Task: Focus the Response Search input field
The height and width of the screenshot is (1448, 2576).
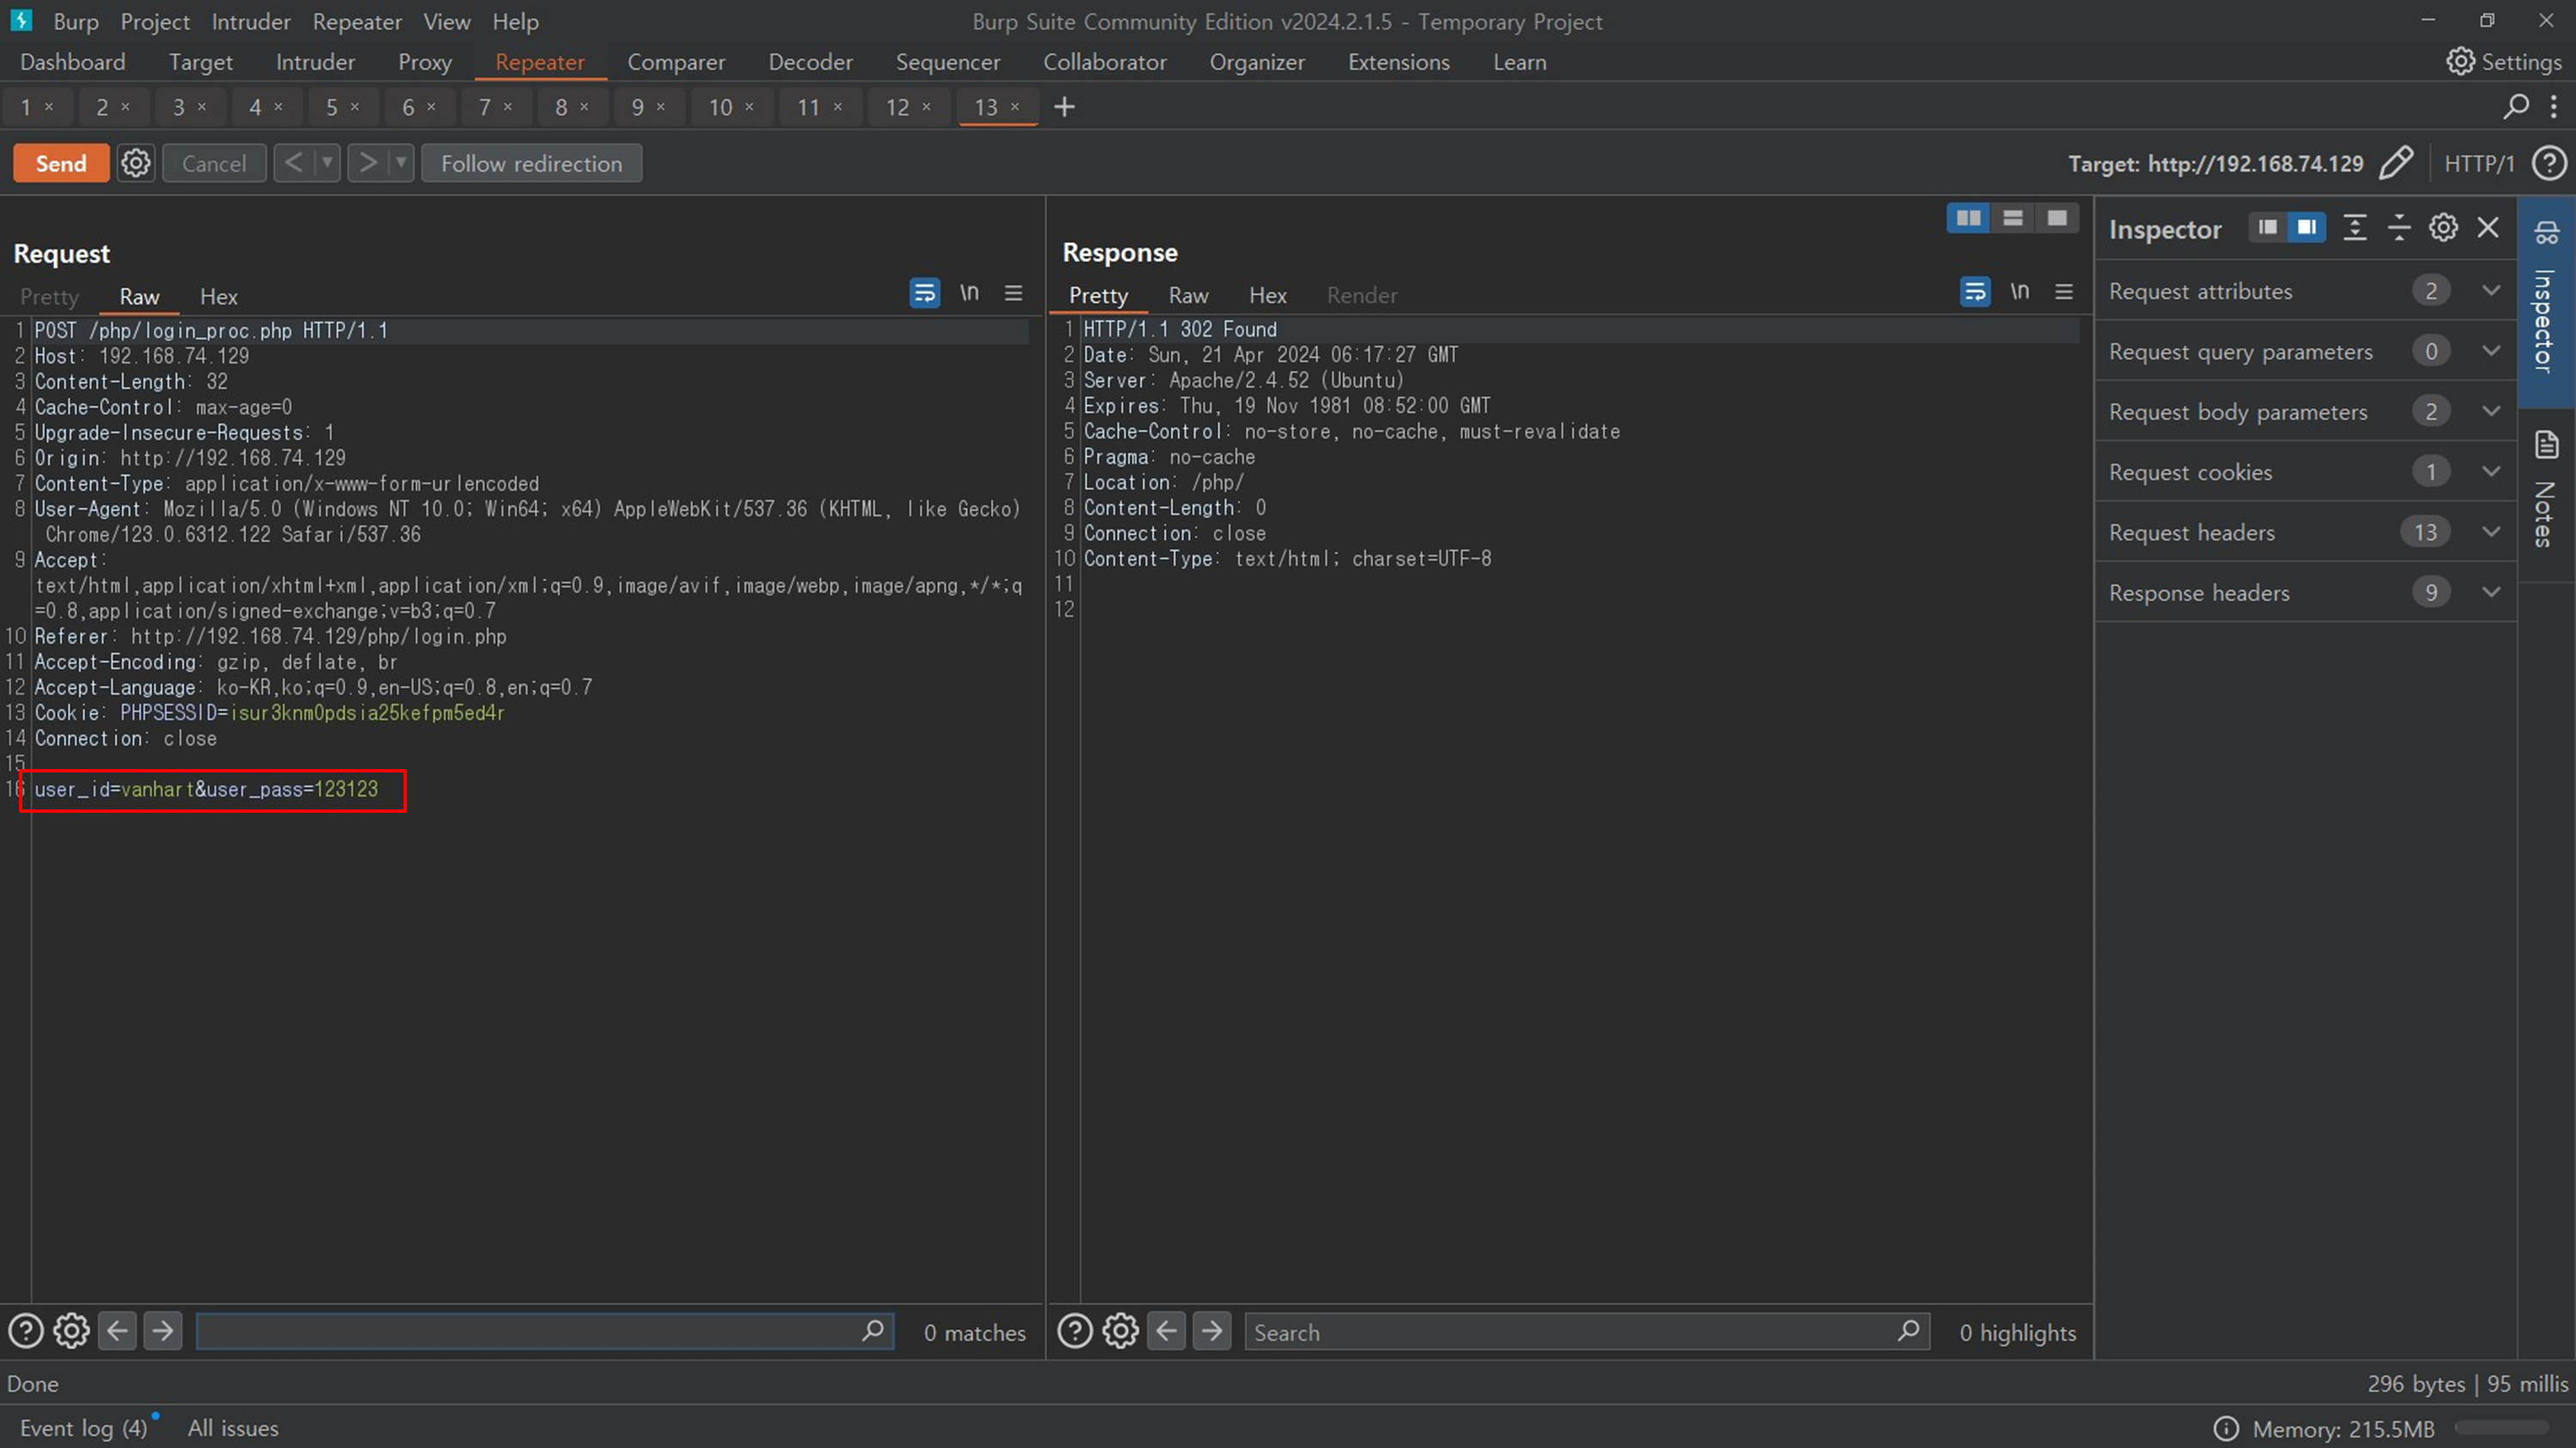Action: point(1587,1332)
